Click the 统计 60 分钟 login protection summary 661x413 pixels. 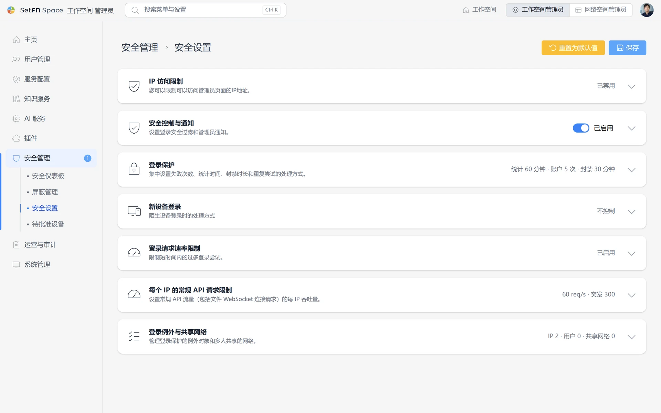[x=563, y=169]
